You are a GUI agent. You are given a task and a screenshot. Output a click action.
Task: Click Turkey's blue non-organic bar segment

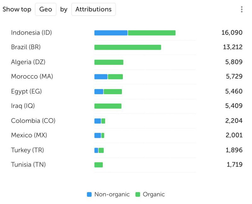click(x=96, y=150)
